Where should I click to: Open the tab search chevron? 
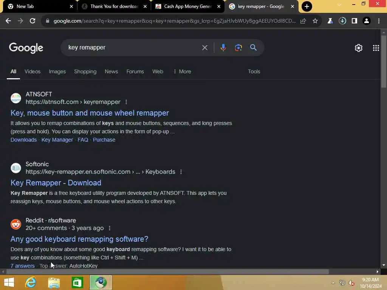[339, 5]
